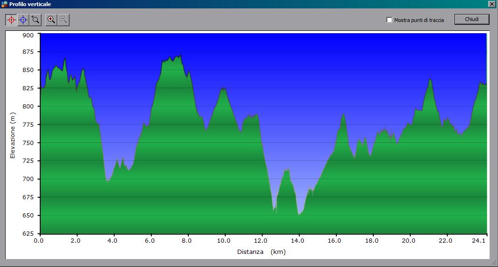Activate the zoom area magnifier tool
Screen dimensions: 498x267
pyautogui.click(x=35, y=20)
